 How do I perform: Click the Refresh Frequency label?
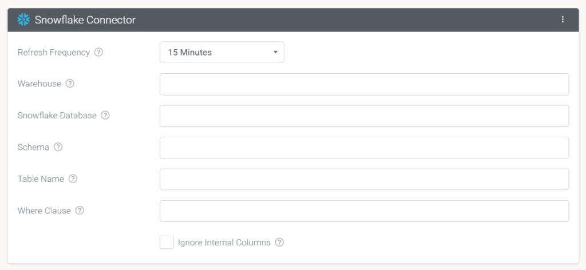tap(54, 52)
